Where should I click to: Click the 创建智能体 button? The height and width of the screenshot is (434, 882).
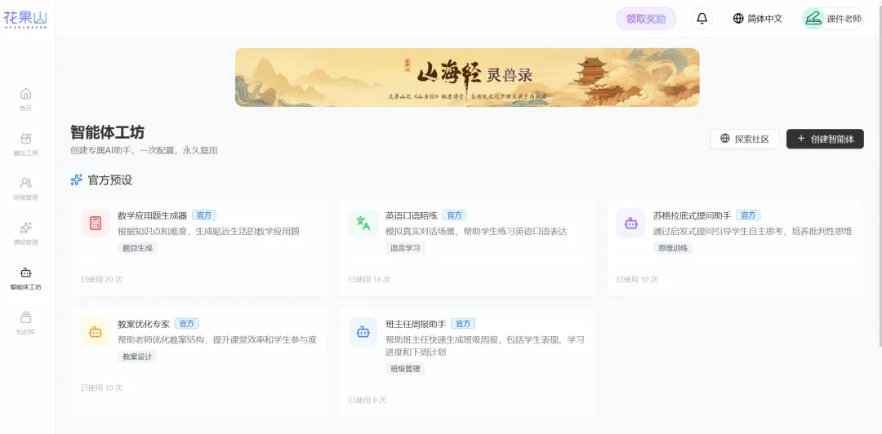pos(825,139)
